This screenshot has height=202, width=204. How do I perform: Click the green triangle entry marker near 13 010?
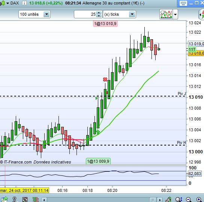96,98
